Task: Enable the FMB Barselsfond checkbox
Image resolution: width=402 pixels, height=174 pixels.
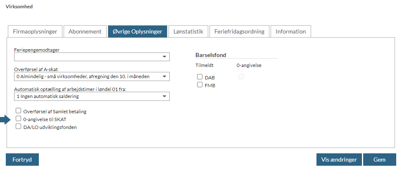Action: tap(200, 85)
